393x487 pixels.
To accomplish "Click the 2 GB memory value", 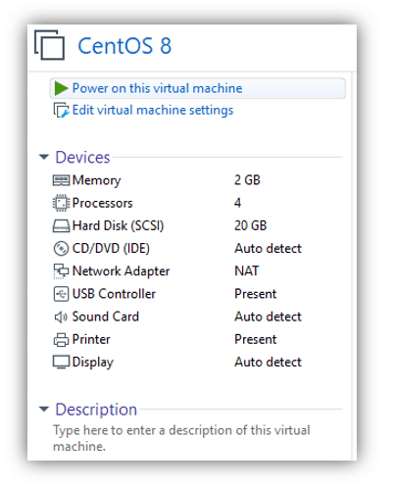I will [247, 180].
